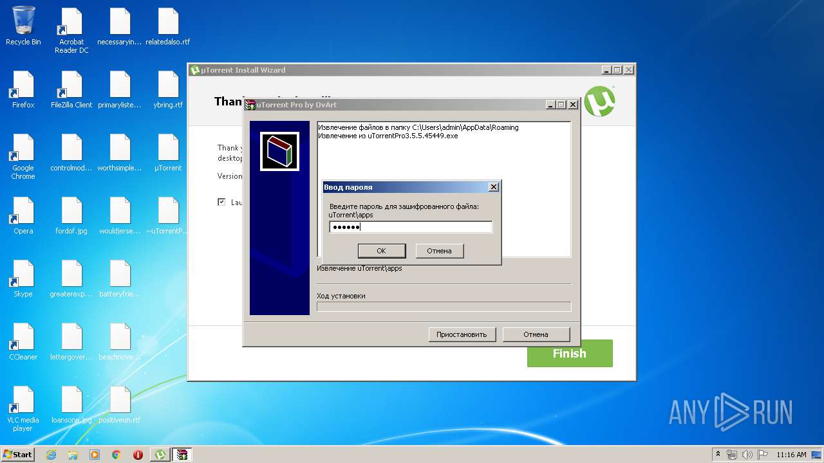824x463 pixels.
Task: Select the controlmod... desktop file
Action: (x=71, y=152)
